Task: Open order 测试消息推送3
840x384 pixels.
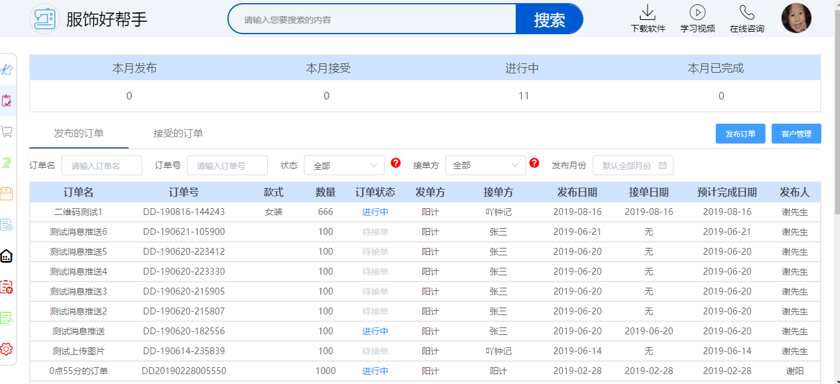Action: point(78,291)
